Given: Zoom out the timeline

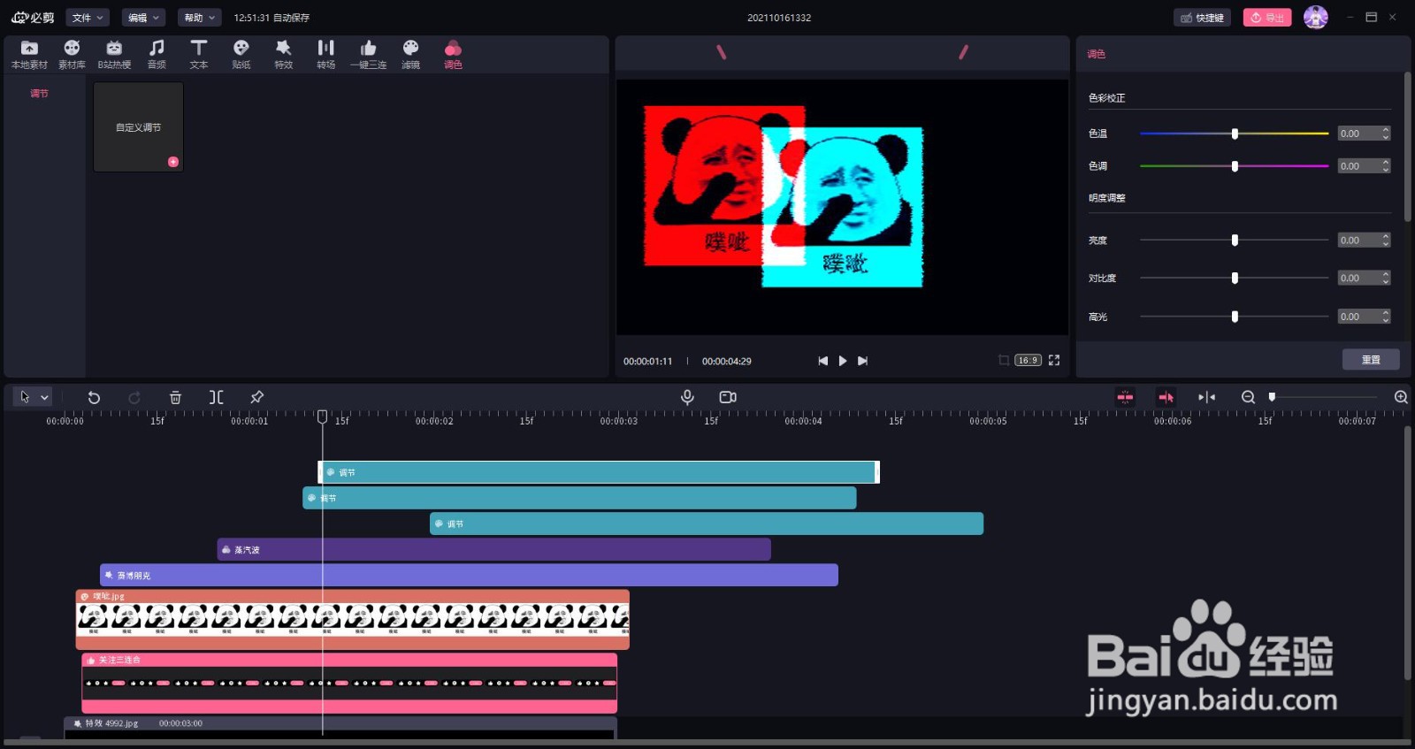Looking at the screenshot, I should [1248, 397].
